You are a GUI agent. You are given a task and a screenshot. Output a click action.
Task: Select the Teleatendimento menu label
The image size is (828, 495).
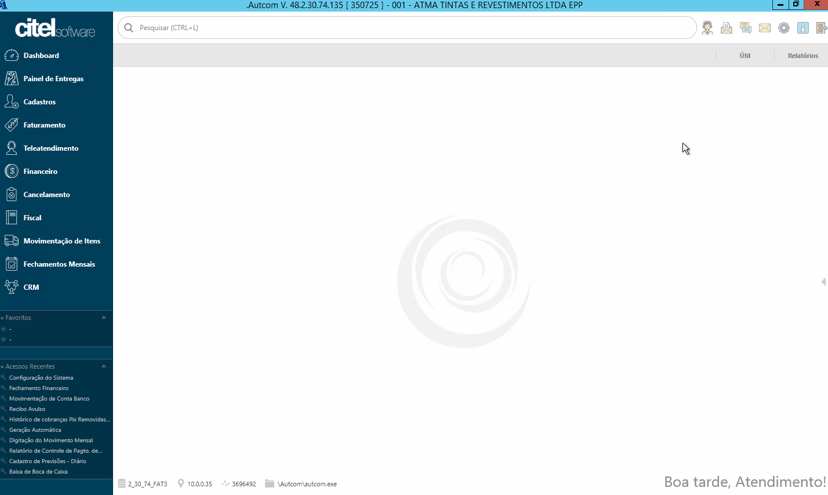51,148
